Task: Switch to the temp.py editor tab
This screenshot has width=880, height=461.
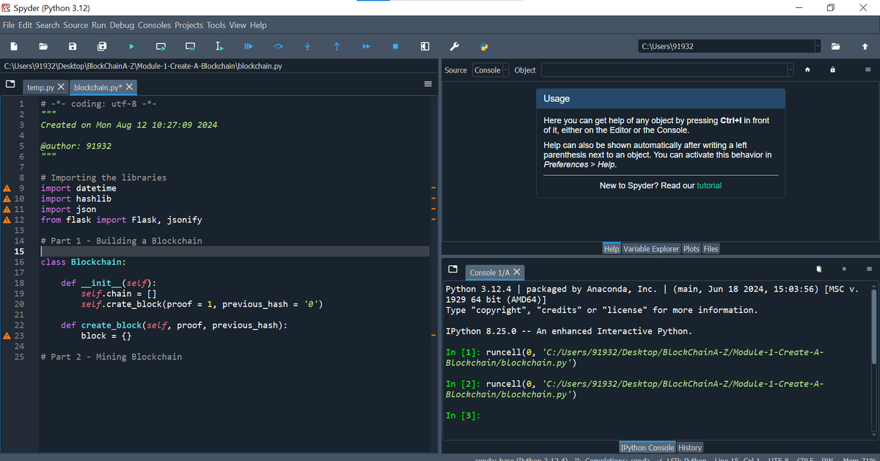Action: (x=40, y=86)
